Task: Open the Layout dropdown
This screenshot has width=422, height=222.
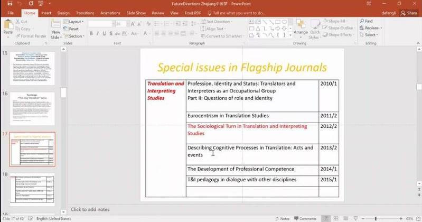Action: pyautogui.click(x=73, y=22)
